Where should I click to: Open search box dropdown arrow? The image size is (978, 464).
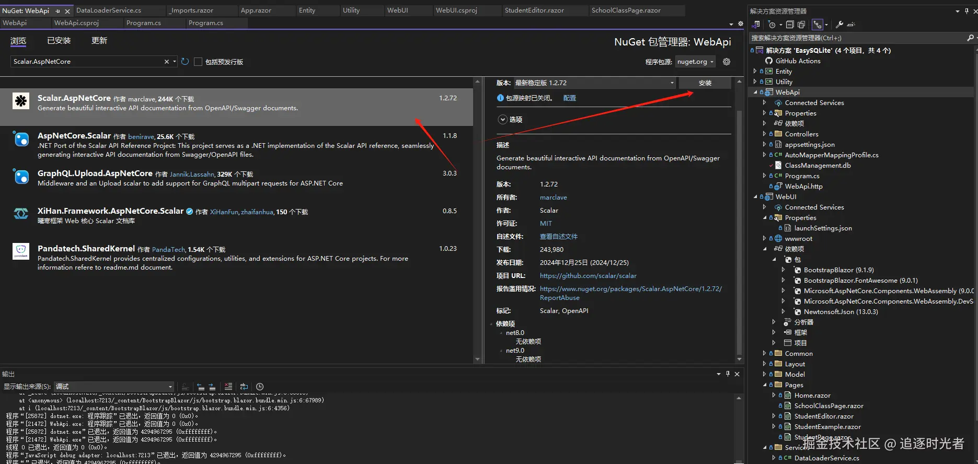[x=174, y=62]
